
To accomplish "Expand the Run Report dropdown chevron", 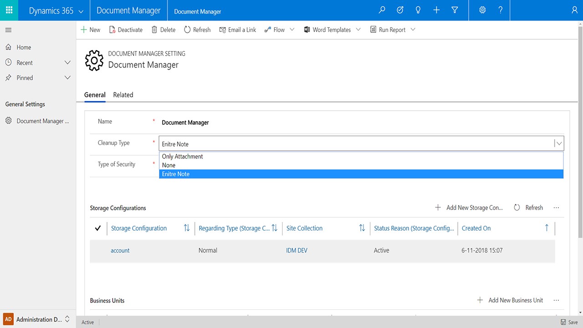I will (x=413, y=30).
